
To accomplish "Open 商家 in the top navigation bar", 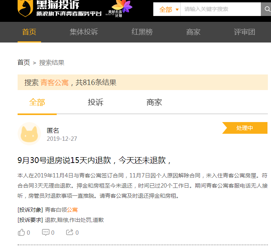I will coord(193,32).
